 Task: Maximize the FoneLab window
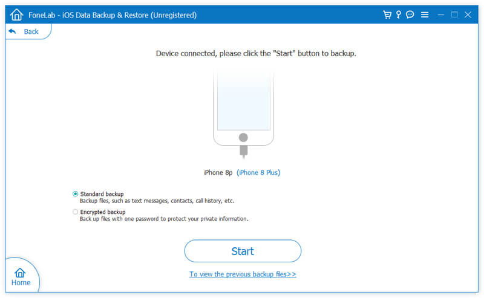(x=455, y=15)
